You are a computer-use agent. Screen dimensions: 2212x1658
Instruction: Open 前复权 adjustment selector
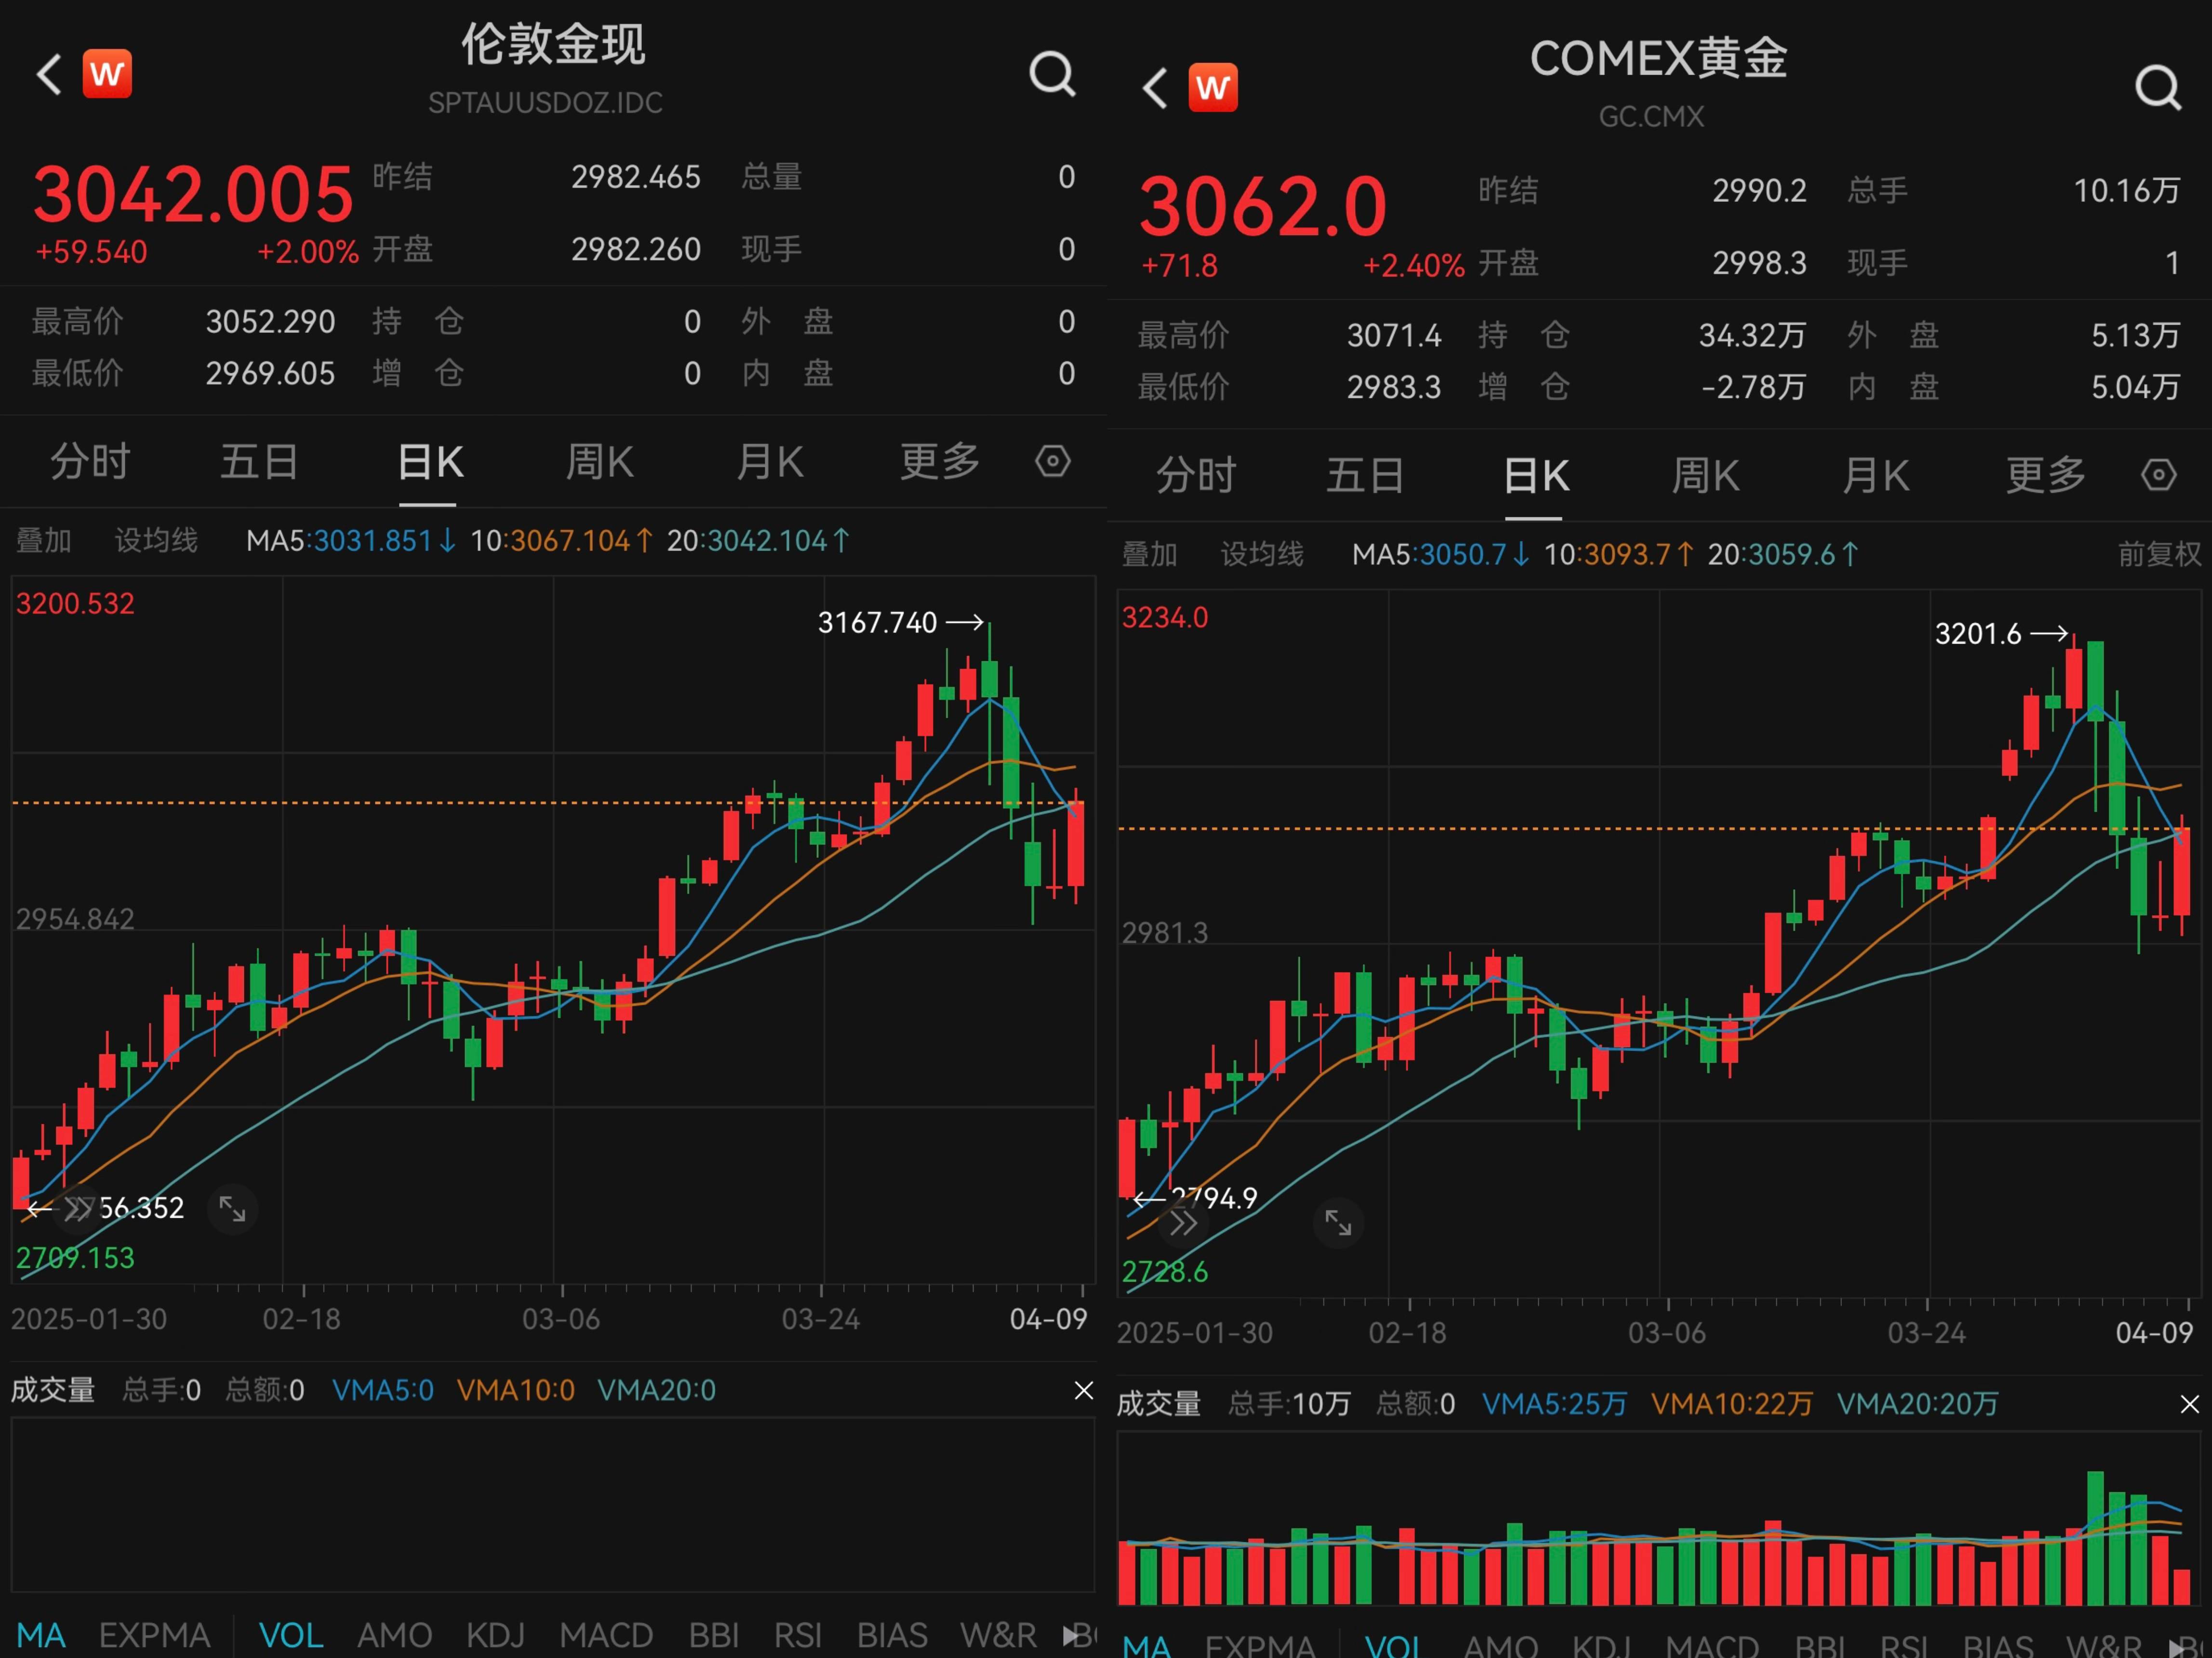coord(2159,553)
